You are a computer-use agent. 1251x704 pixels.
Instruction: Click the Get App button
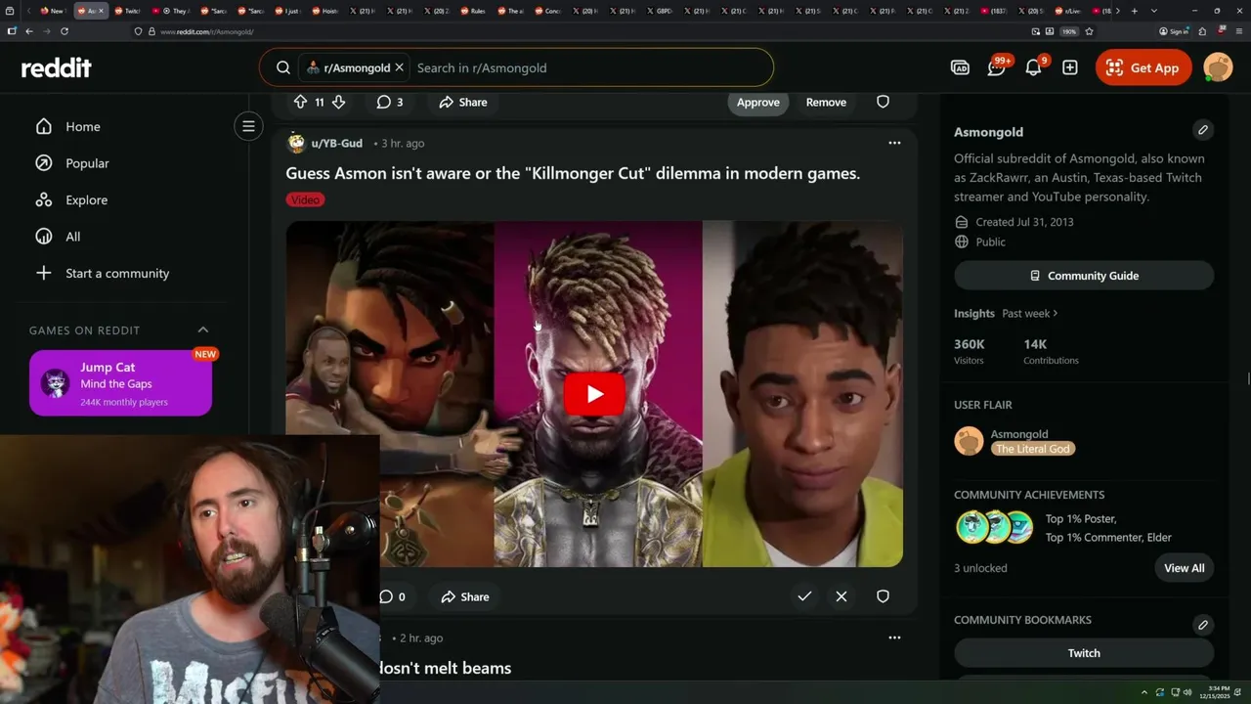tap(1143, 67)
